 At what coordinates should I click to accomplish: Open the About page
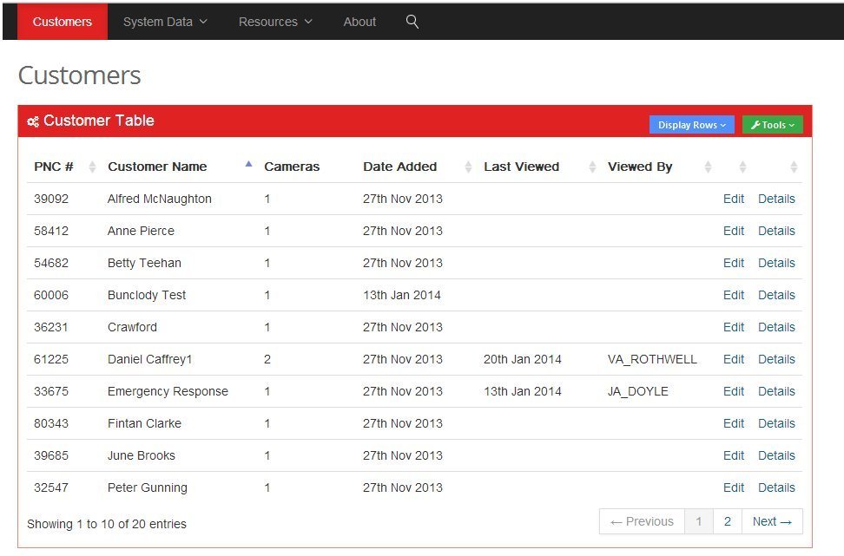coord(359,21)
